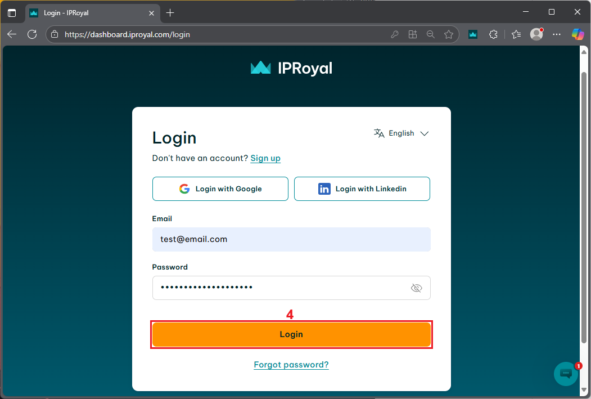Open the Settings and more ellipsis menu
The width and height of the screenshot is (591, 399).
[557, 34]
